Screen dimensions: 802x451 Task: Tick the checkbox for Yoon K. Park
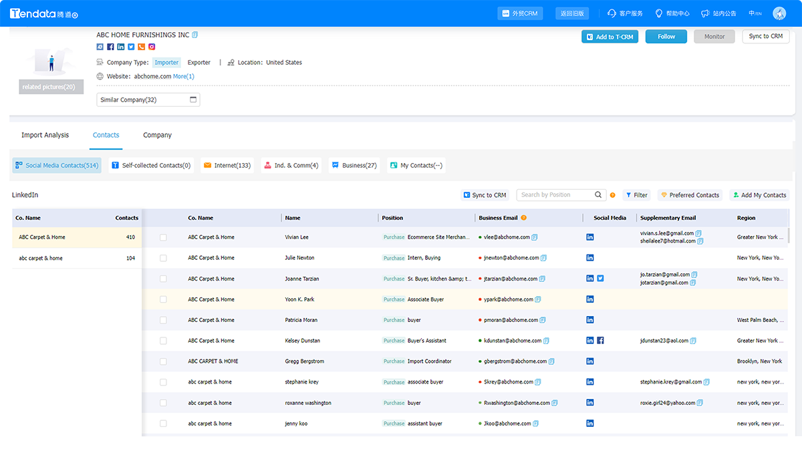[163, 299]
